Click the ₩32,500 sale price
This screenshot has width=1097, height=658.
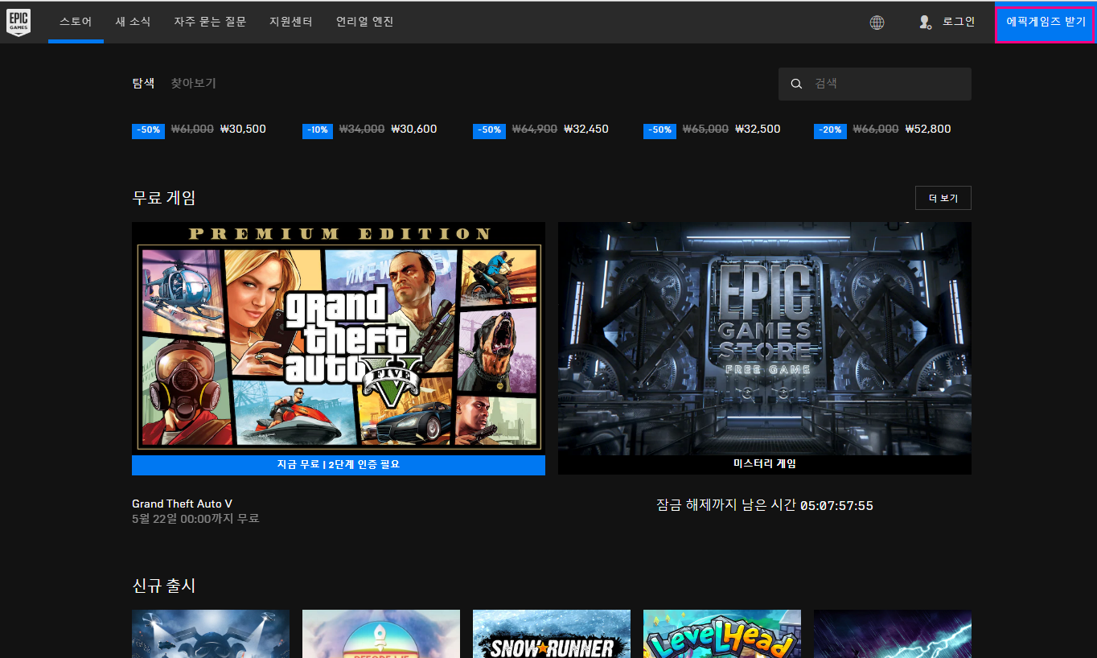click(x=758, y=129)
